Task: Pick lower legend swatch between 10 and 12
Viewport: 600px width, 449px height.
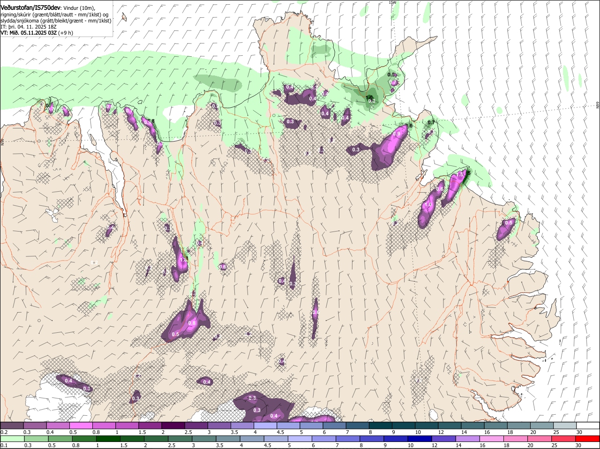Action: (420, 439)
